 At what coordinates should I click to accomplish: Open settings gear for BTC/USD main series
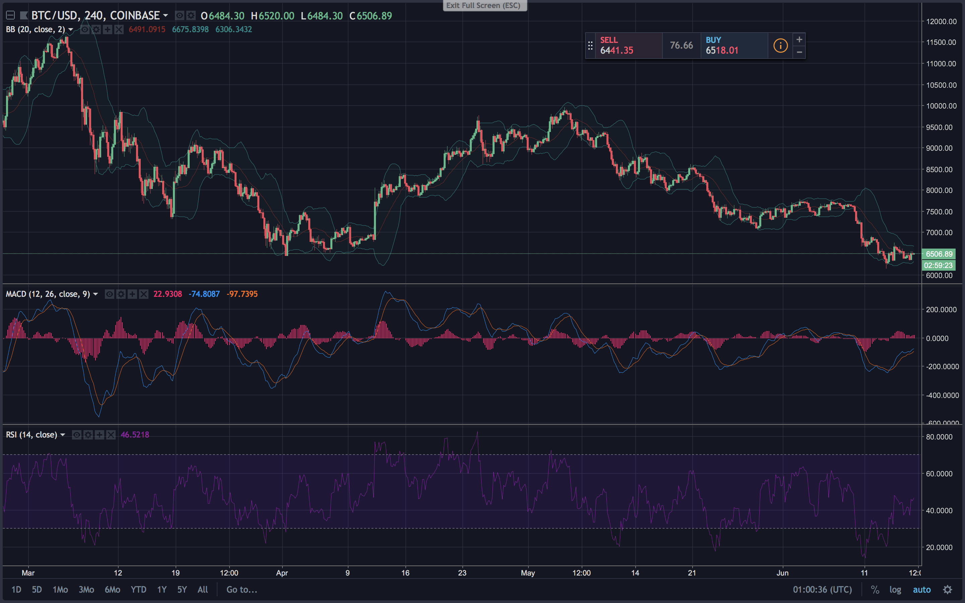(x=191, y=15)
